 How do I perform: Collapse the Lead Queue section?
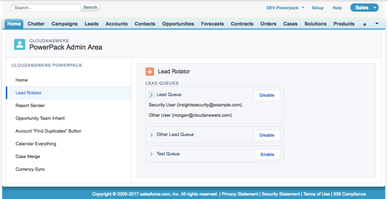(x=151, y=95)
